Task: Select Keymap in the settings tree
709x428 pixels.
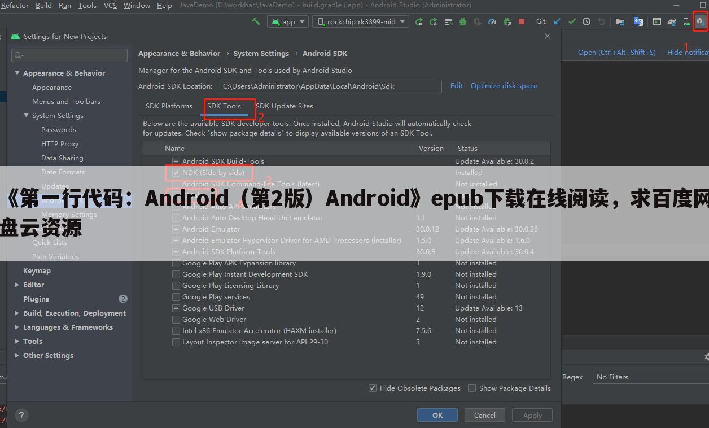Action: tap(37, 270)
